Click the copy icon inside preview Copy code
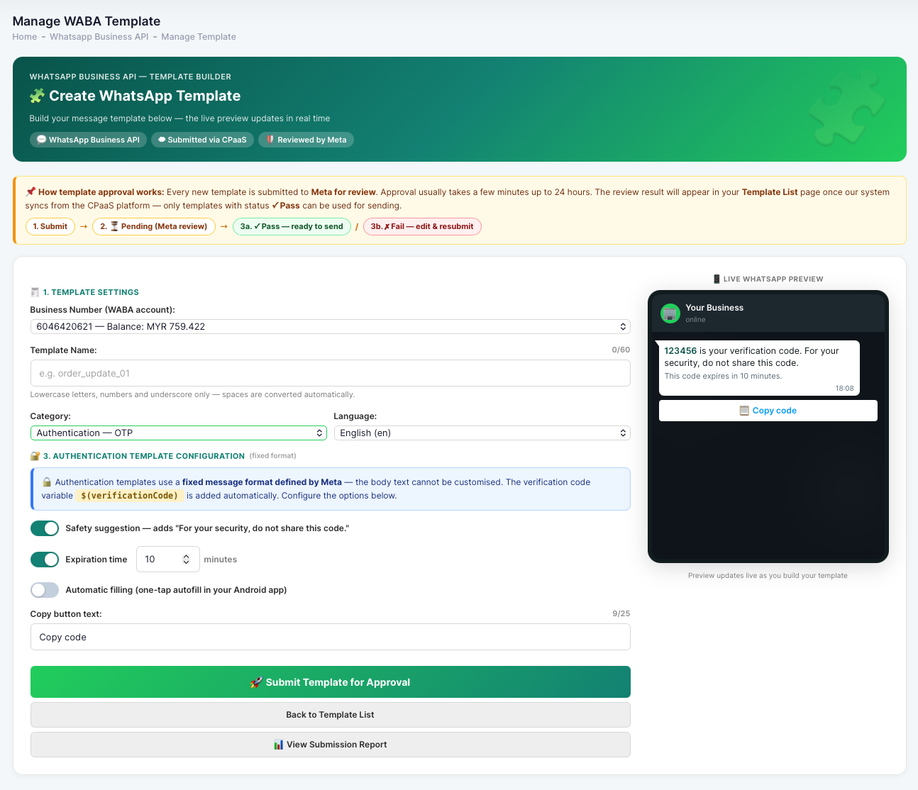The image size is (918, 790). point(744,411)
